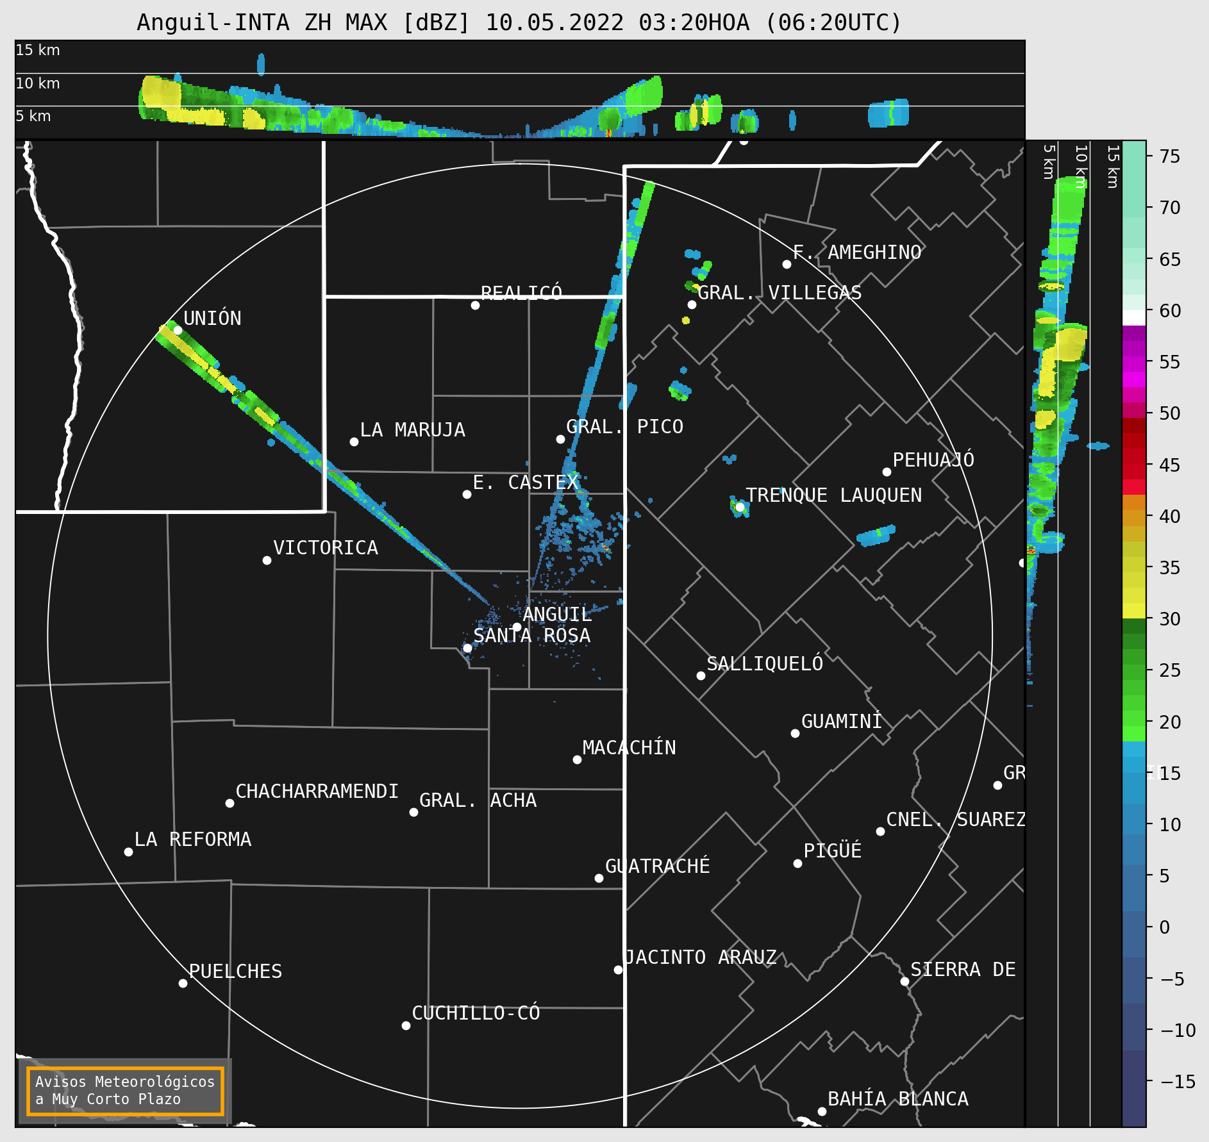Click the 30 dBZ yellow colorbar segment
The image size is (1209, 1142).
(x=1134, y=611)
